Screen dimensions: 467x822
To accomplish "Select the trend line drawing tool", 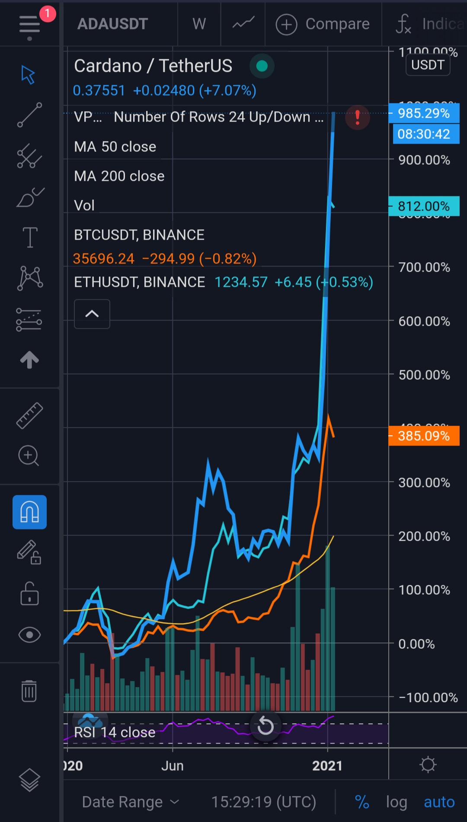I will point(29,115).
